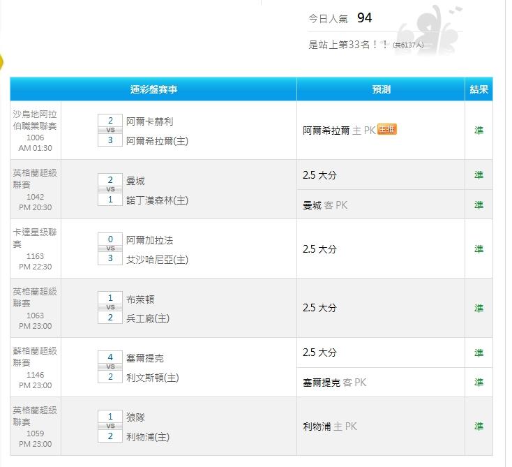Click the vs icon in the 布萊頓 match
Screen dimensions: 512x467
[x=110, y=308]
